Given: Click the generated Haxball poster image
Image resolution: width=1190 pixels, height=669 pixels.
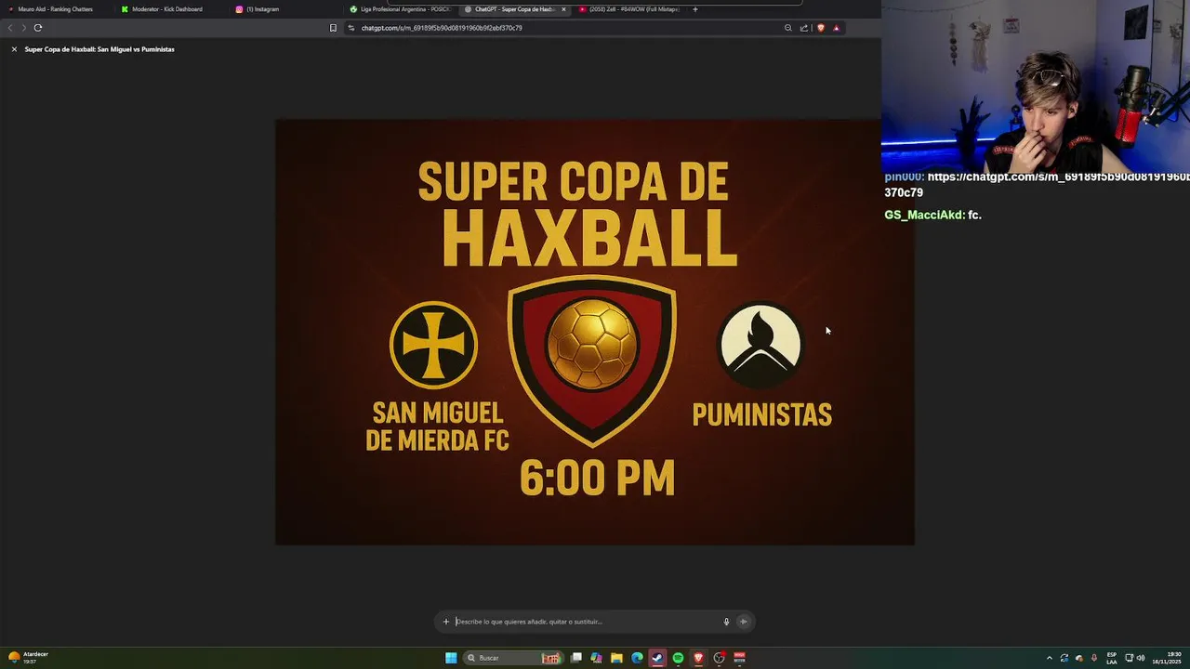Looking at the screenshot, I should [x=595, y=332].
